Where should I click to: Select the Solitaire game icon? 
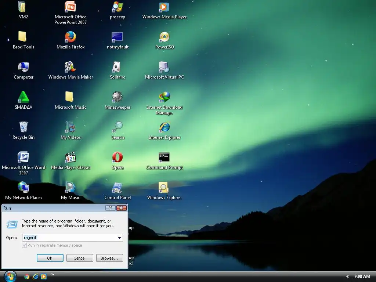click(x=116, y=67)
